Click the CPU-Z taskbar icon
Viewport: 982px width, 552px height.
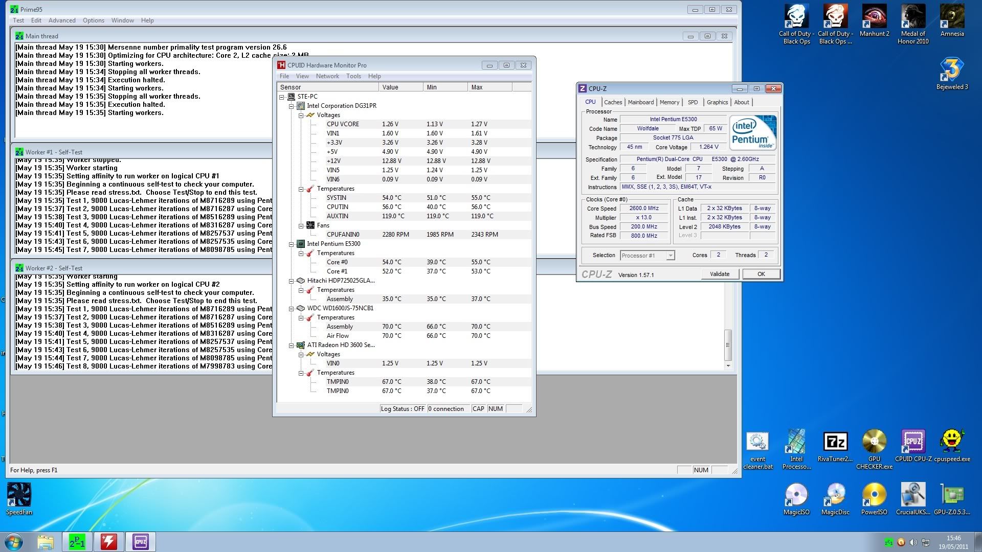click(x=140, y=542)
